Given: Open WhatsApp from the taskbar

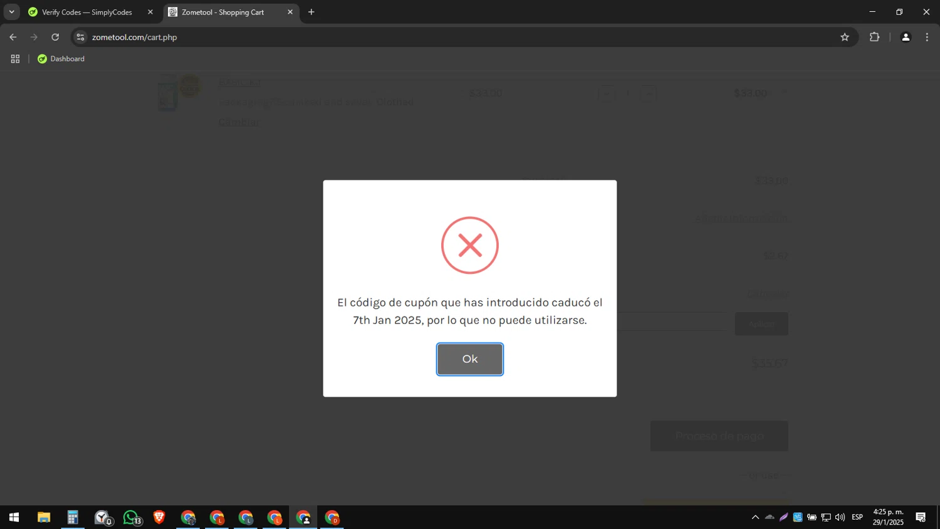Looking at the screenshot, I should click(132, 517).
